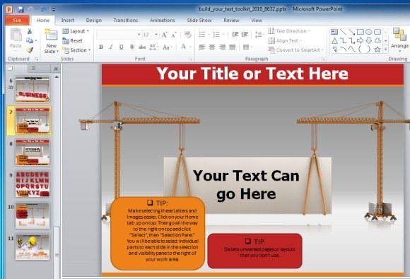Open the Font dialog launcher
Image resolution: width=410 pixels, height=279 pixels.
click(x=191, y=59)
